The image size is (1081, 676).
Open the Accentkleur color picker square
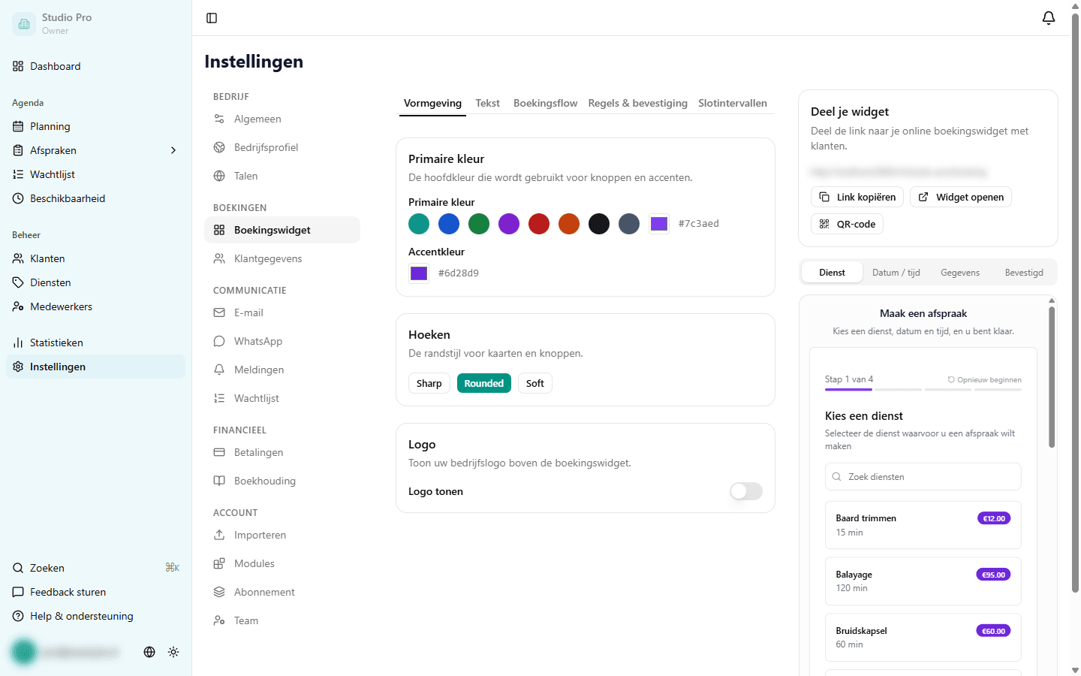pyautogui.click(x=419, y=273)
